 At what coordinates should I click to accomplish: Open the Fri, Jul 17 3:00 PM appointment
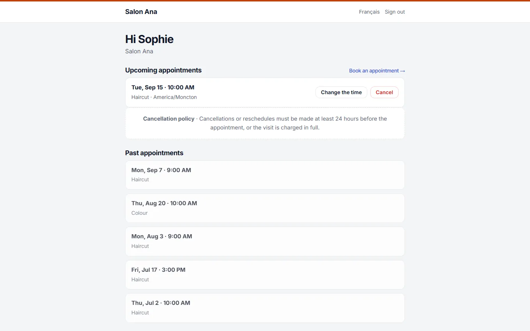(x=265, y=275)
